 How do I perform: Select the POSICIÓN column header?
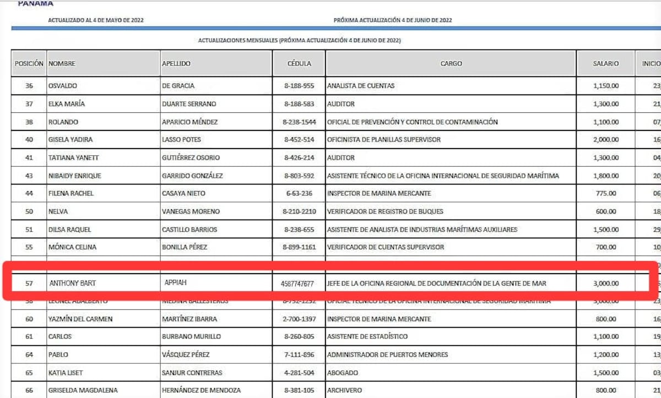[29, 63]
